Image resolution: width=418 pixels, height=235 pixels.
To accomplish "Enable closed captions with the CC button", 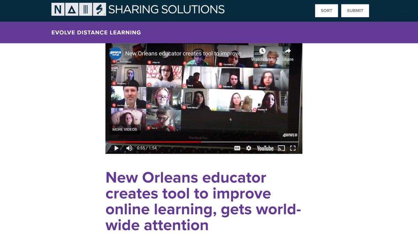I will click(237, 148).
